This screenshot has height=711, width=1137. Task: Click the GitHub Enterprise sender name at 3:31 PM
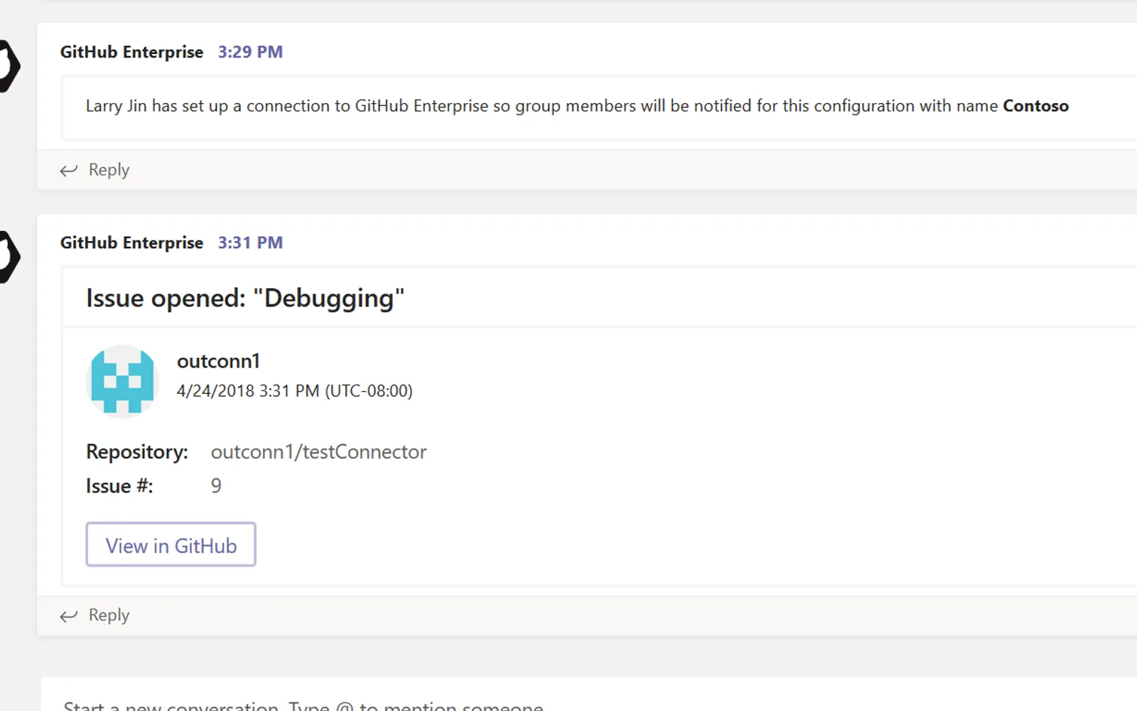point(131,242)
